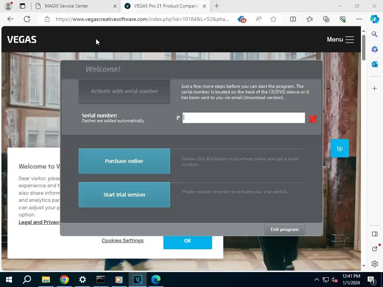The image size is (383, 287).
Task: Click the Exit program button
Action: click(285, 229)
